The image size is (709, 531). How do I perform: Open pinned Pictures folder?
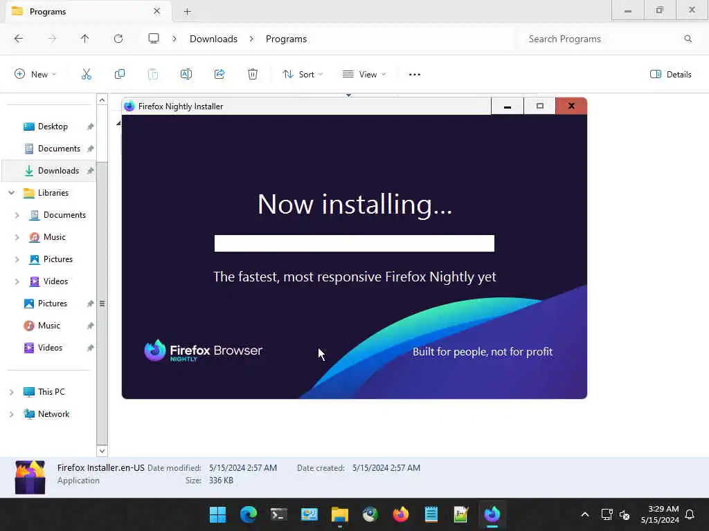pyautogui.click(x=53, y=304)
